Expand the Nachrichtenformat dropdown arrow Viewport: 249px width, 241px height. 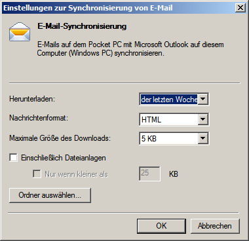click(x=203, y=119)
